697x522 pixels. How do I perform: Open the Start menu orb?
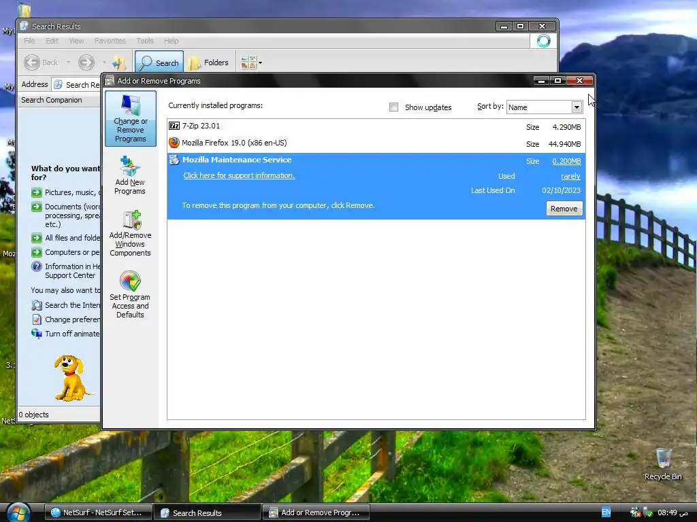[x=18, y=512]
